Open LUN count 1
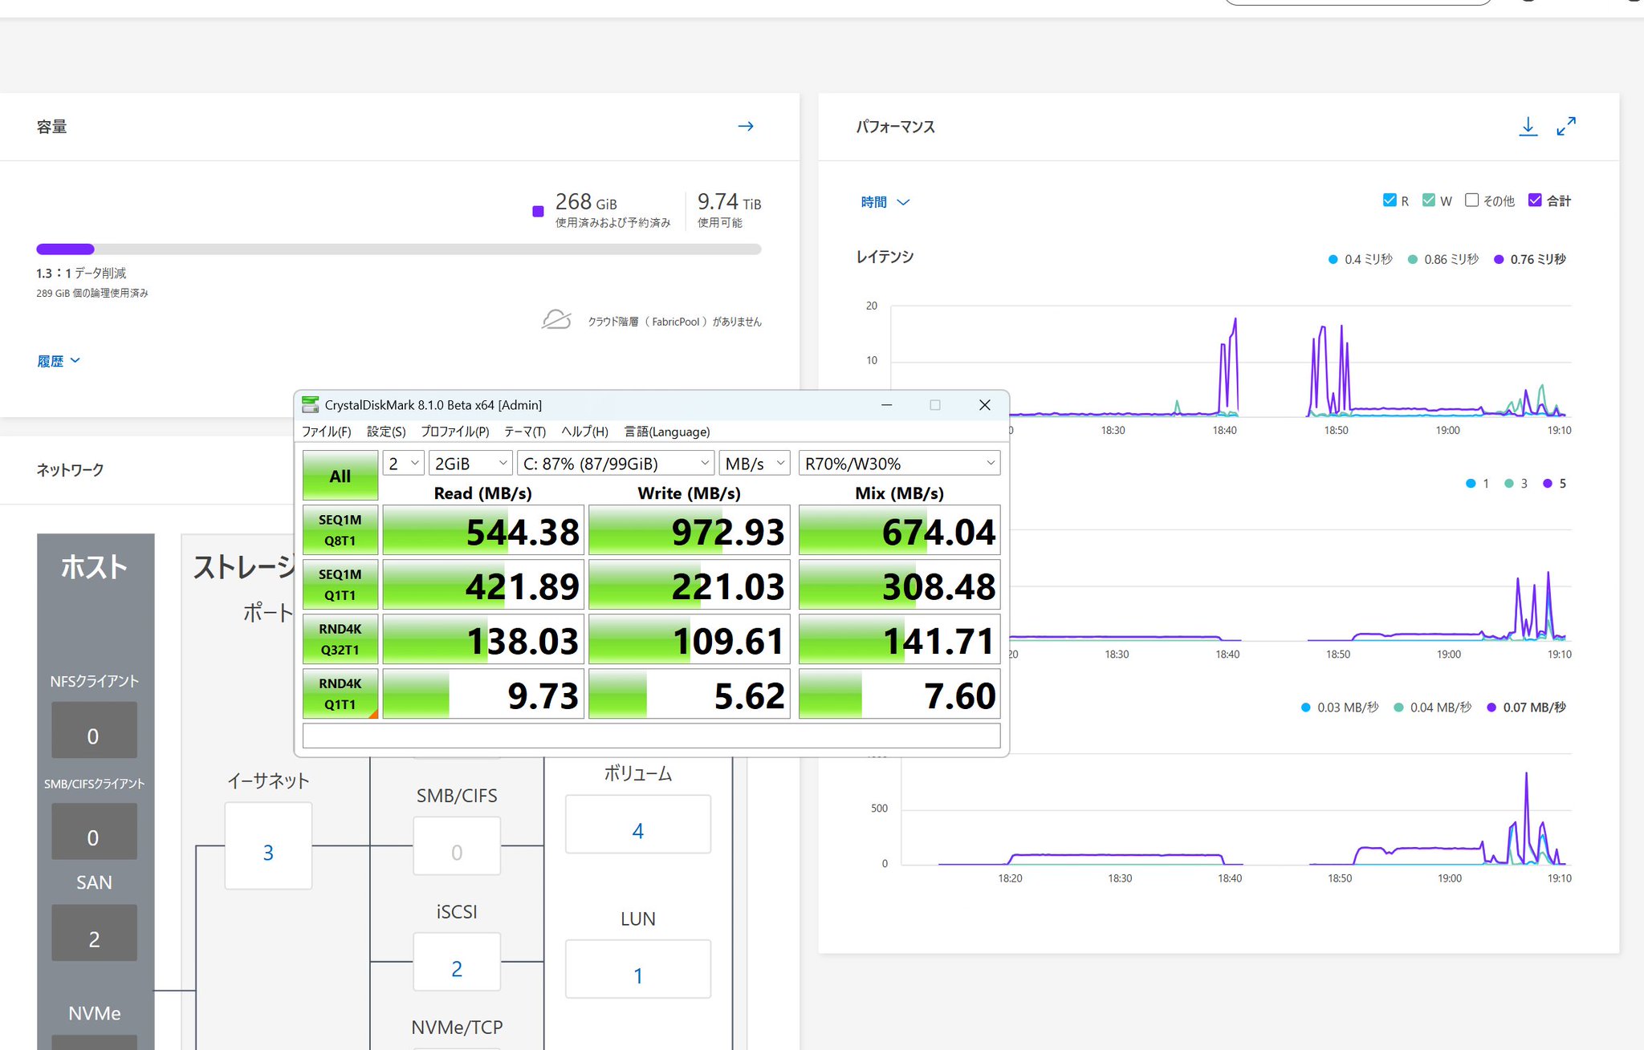Viewport: 1644px width, 1050px height. tap(638, 969)
